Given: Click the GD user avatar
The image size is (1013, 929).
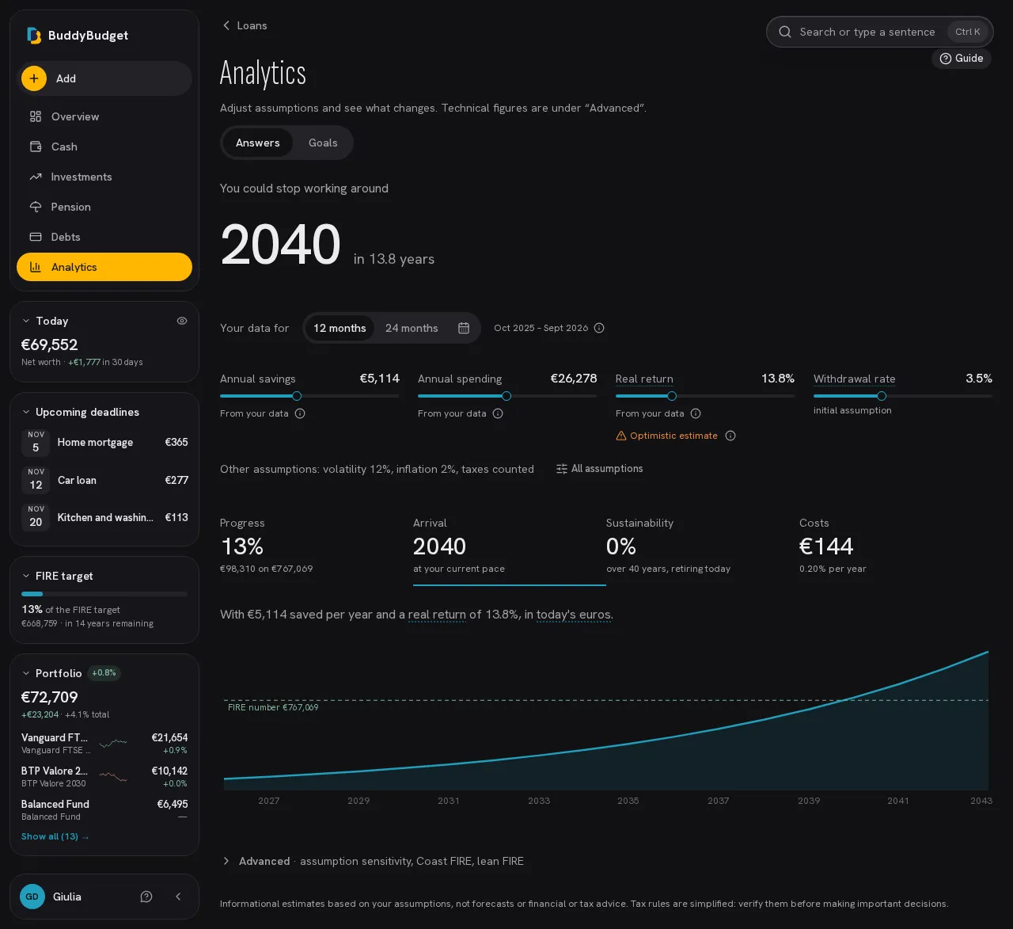Looking at the screenshot, I should click(x=32, y=897).
